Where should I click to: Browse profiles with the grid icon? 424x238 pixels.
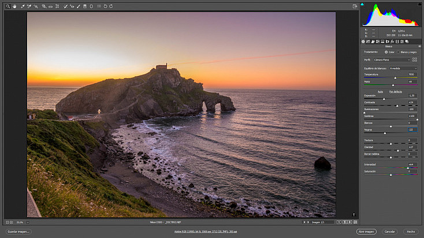pos(415,59)
